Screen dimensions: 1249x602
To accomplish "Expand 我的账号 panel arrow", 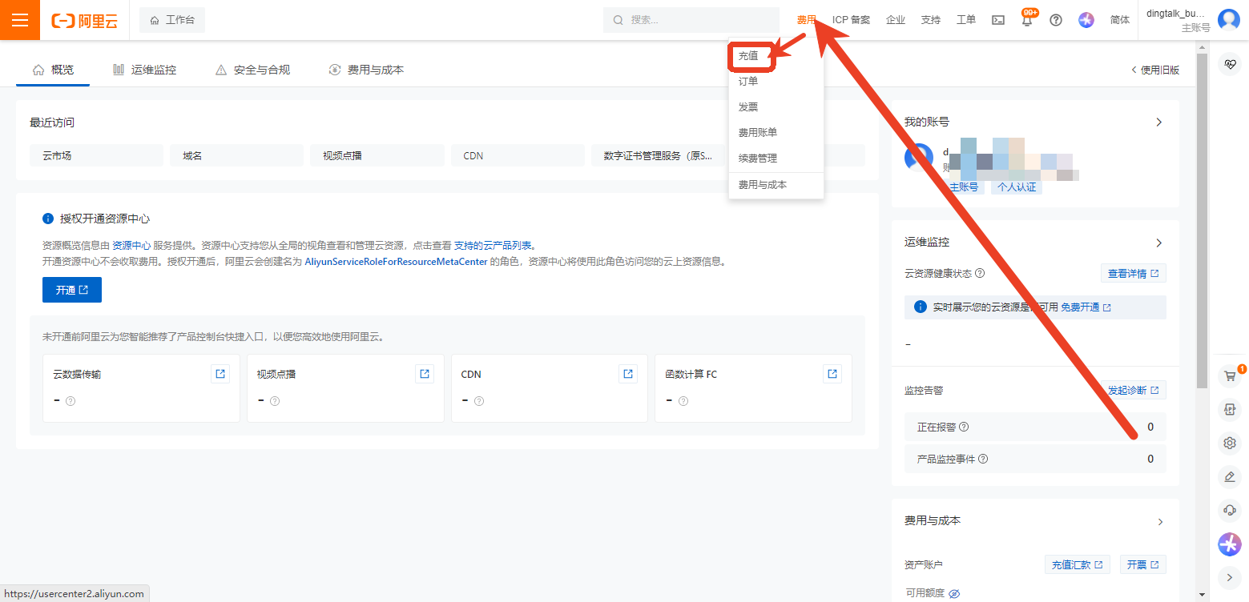I will click(x=1158, y=122).
